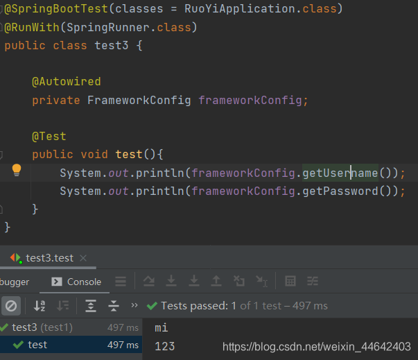Screen dimensions: 418x360
Task: Click Force Step Into debugger icon
Action: (x=194, y=281)
